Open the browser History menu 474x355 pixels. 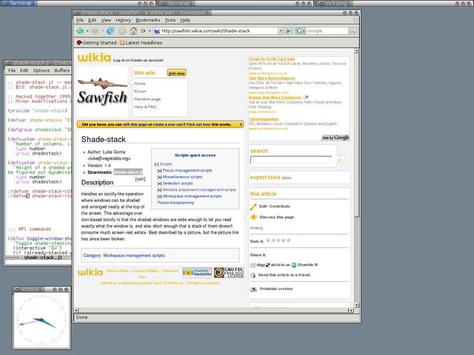tap(123, 20)
